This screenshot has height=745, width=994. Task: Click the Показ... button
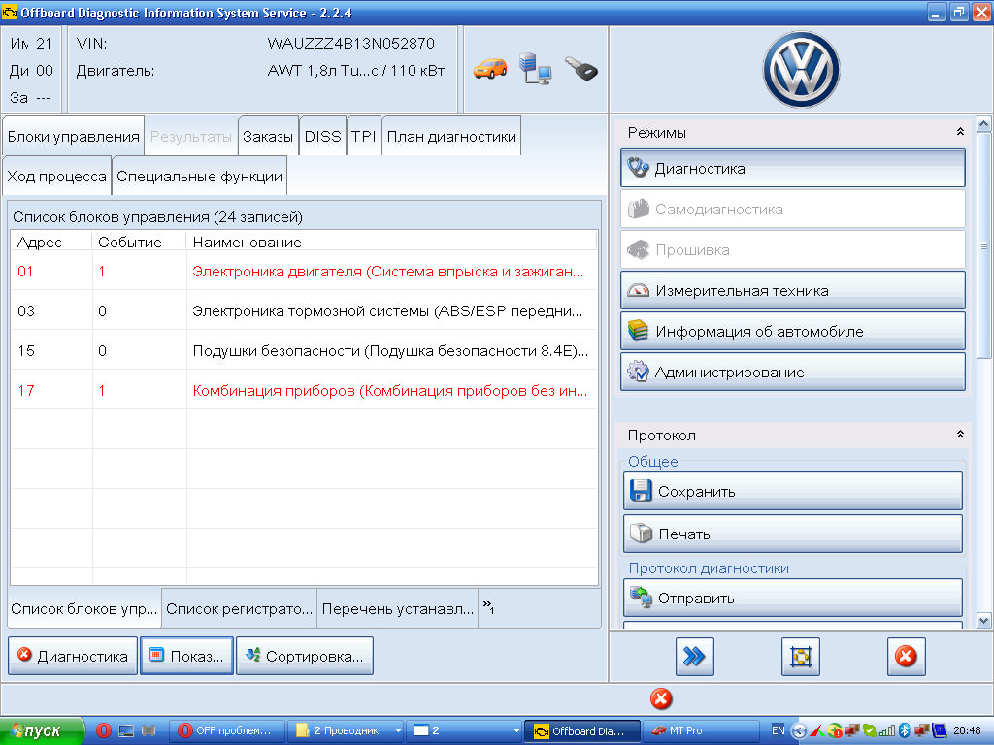187,656
